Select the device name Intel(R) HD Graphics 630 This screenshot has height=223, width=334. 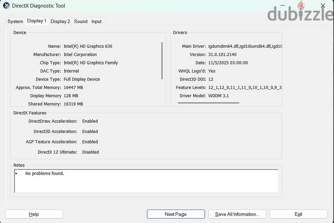88,46
